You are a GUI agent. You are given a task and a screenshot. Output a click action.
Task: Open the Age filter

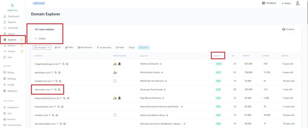point(132,48)
